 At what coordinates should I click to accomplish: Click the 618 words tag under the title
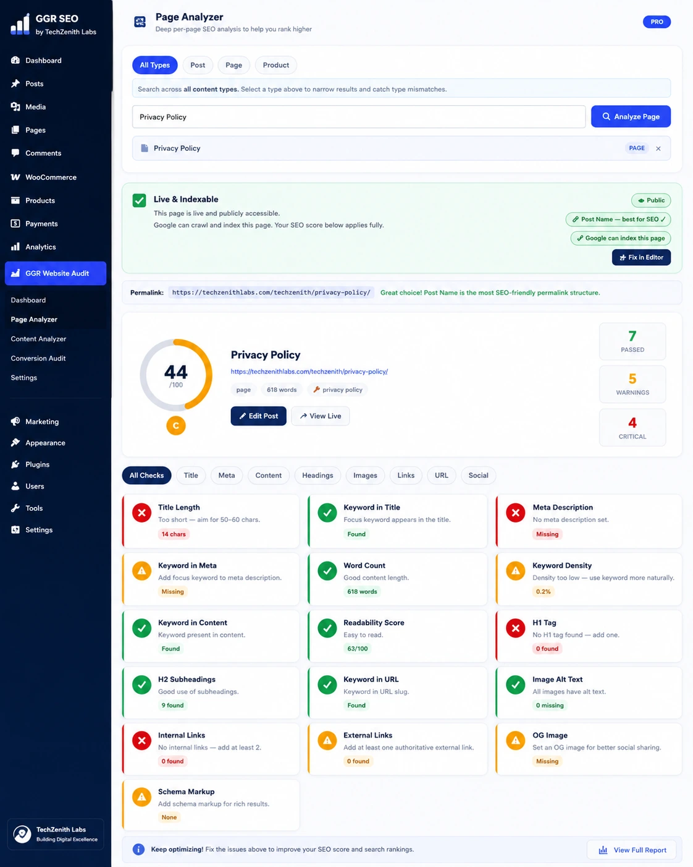click(x=282, y=390)
